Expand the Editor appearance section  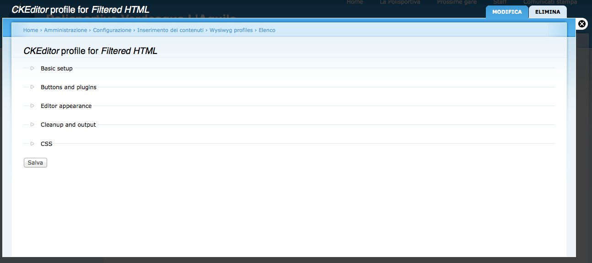(x=66, y=106)
